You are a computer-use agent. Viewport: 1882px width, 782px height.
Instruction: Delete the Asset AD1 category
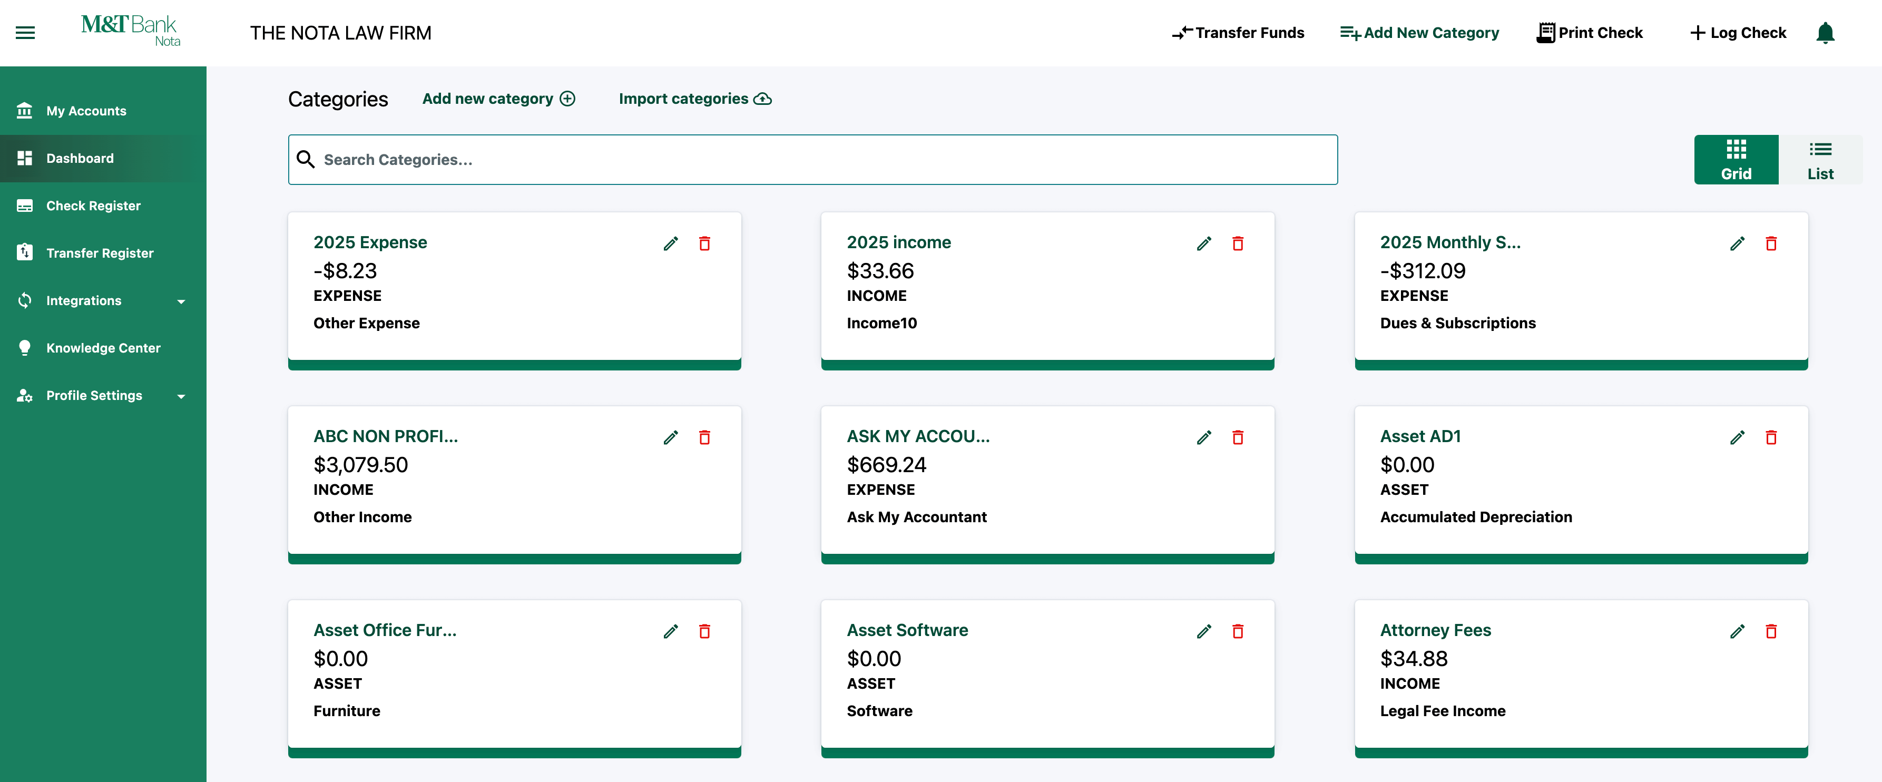tap(1771, 437)
